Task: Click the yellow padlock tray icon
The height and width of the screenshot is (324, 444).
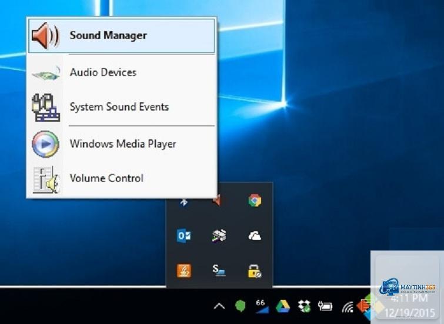Action: [255, 271]
